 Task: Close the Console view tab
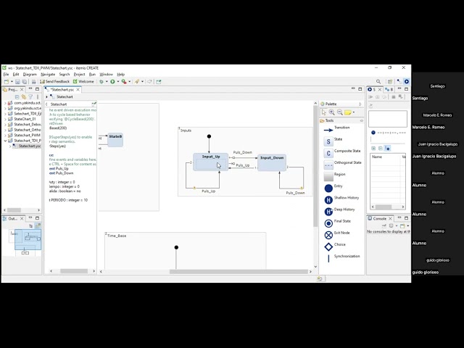pos(390,218)
